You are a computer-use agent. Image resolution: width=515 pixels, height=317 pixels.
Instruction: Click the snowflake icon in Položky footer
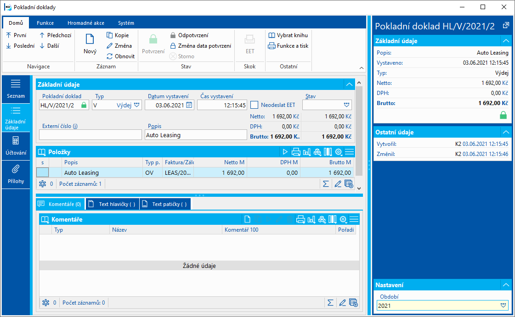coord(43,184)
